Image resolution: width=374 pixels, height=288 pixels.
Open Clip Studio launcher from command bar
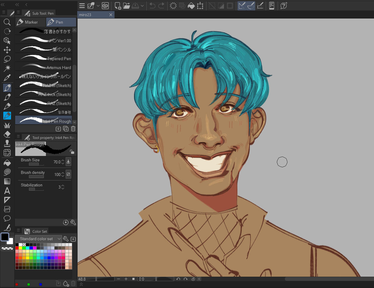click(x=105, y=6)
